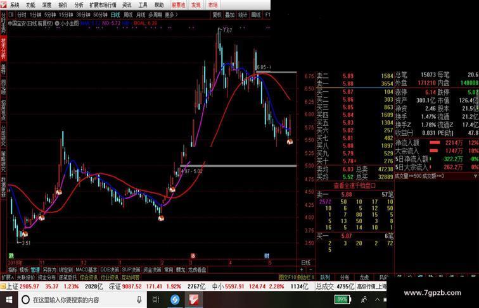This screenshot has width=479, height=308.
Task: Open the 资讯 menu
Action: pyautogui.click(x=127, y=5)
